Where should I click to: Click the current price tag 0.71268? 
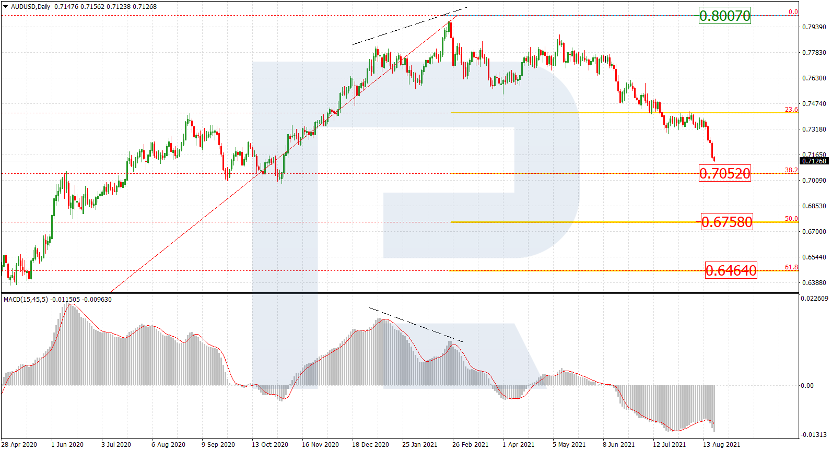tap(814, 161)
